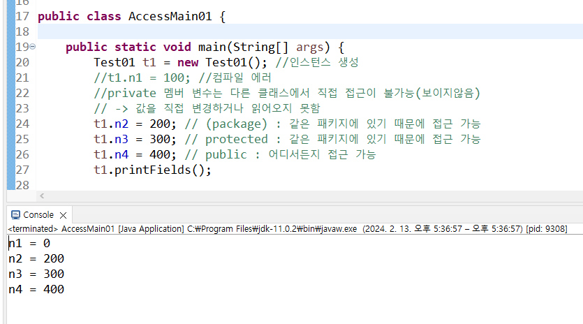Image resolution: width=583 pixels, height=324 pixels.
Task: Click the comment starting '//private'
Action: click(287, 93)
